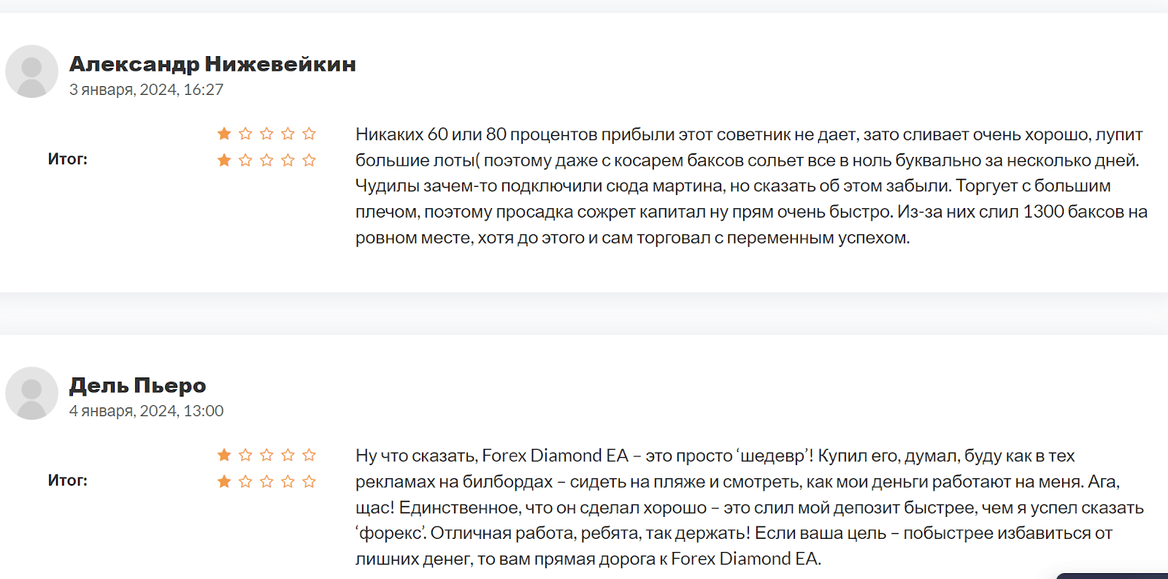Open reviewer name Дель Пьеро

137,386
